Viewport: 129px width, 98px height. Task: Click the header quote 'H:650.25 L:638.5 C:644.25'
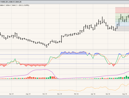click(11, 2)
